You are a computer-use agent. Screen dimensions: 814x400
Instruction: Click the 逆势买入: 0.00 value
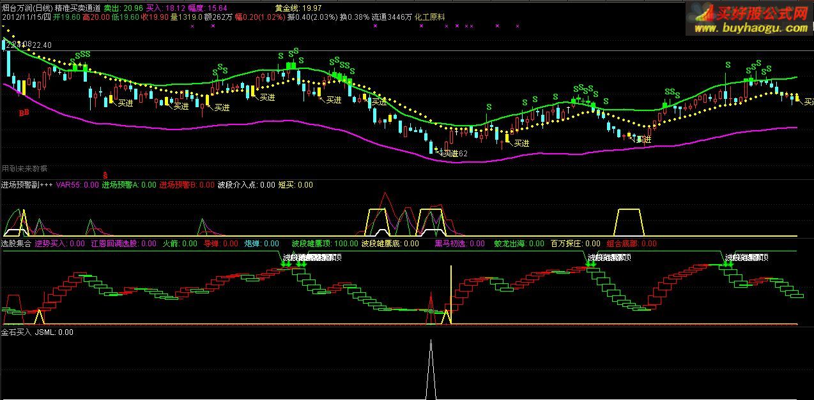click(59, 244)
